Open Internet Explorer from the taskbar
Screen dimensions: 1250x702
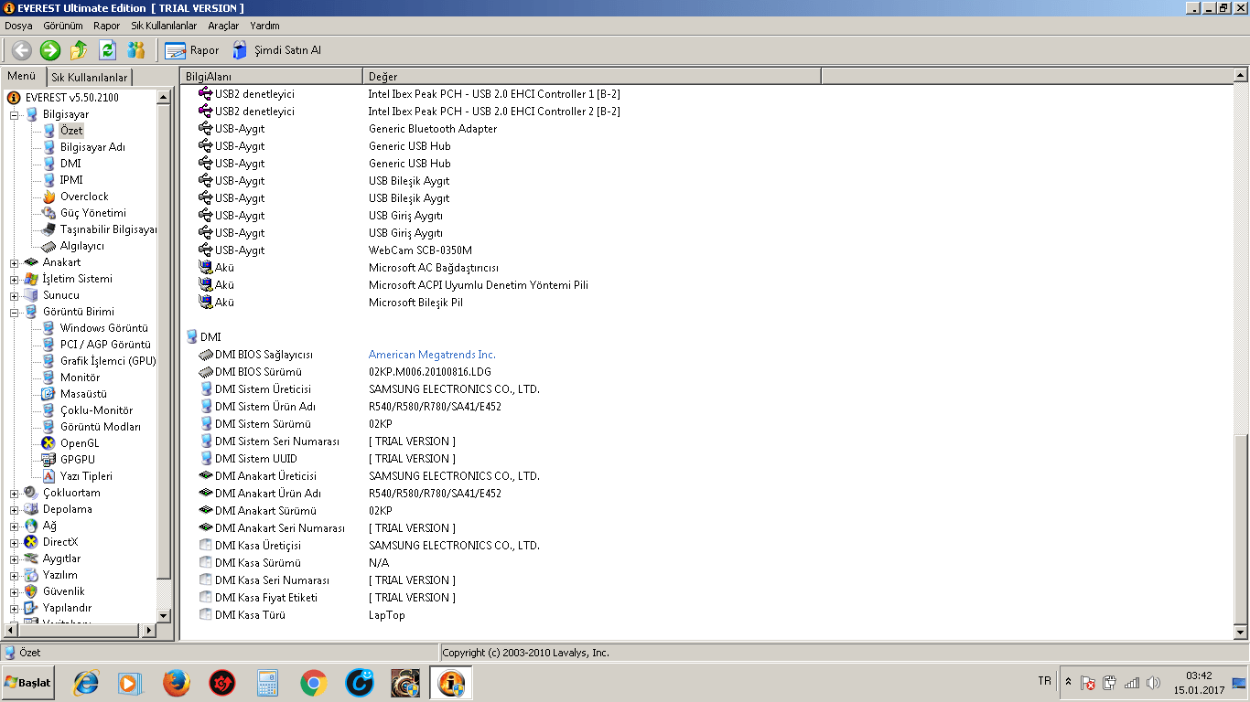pyautogui.click(x=86, y=683)
